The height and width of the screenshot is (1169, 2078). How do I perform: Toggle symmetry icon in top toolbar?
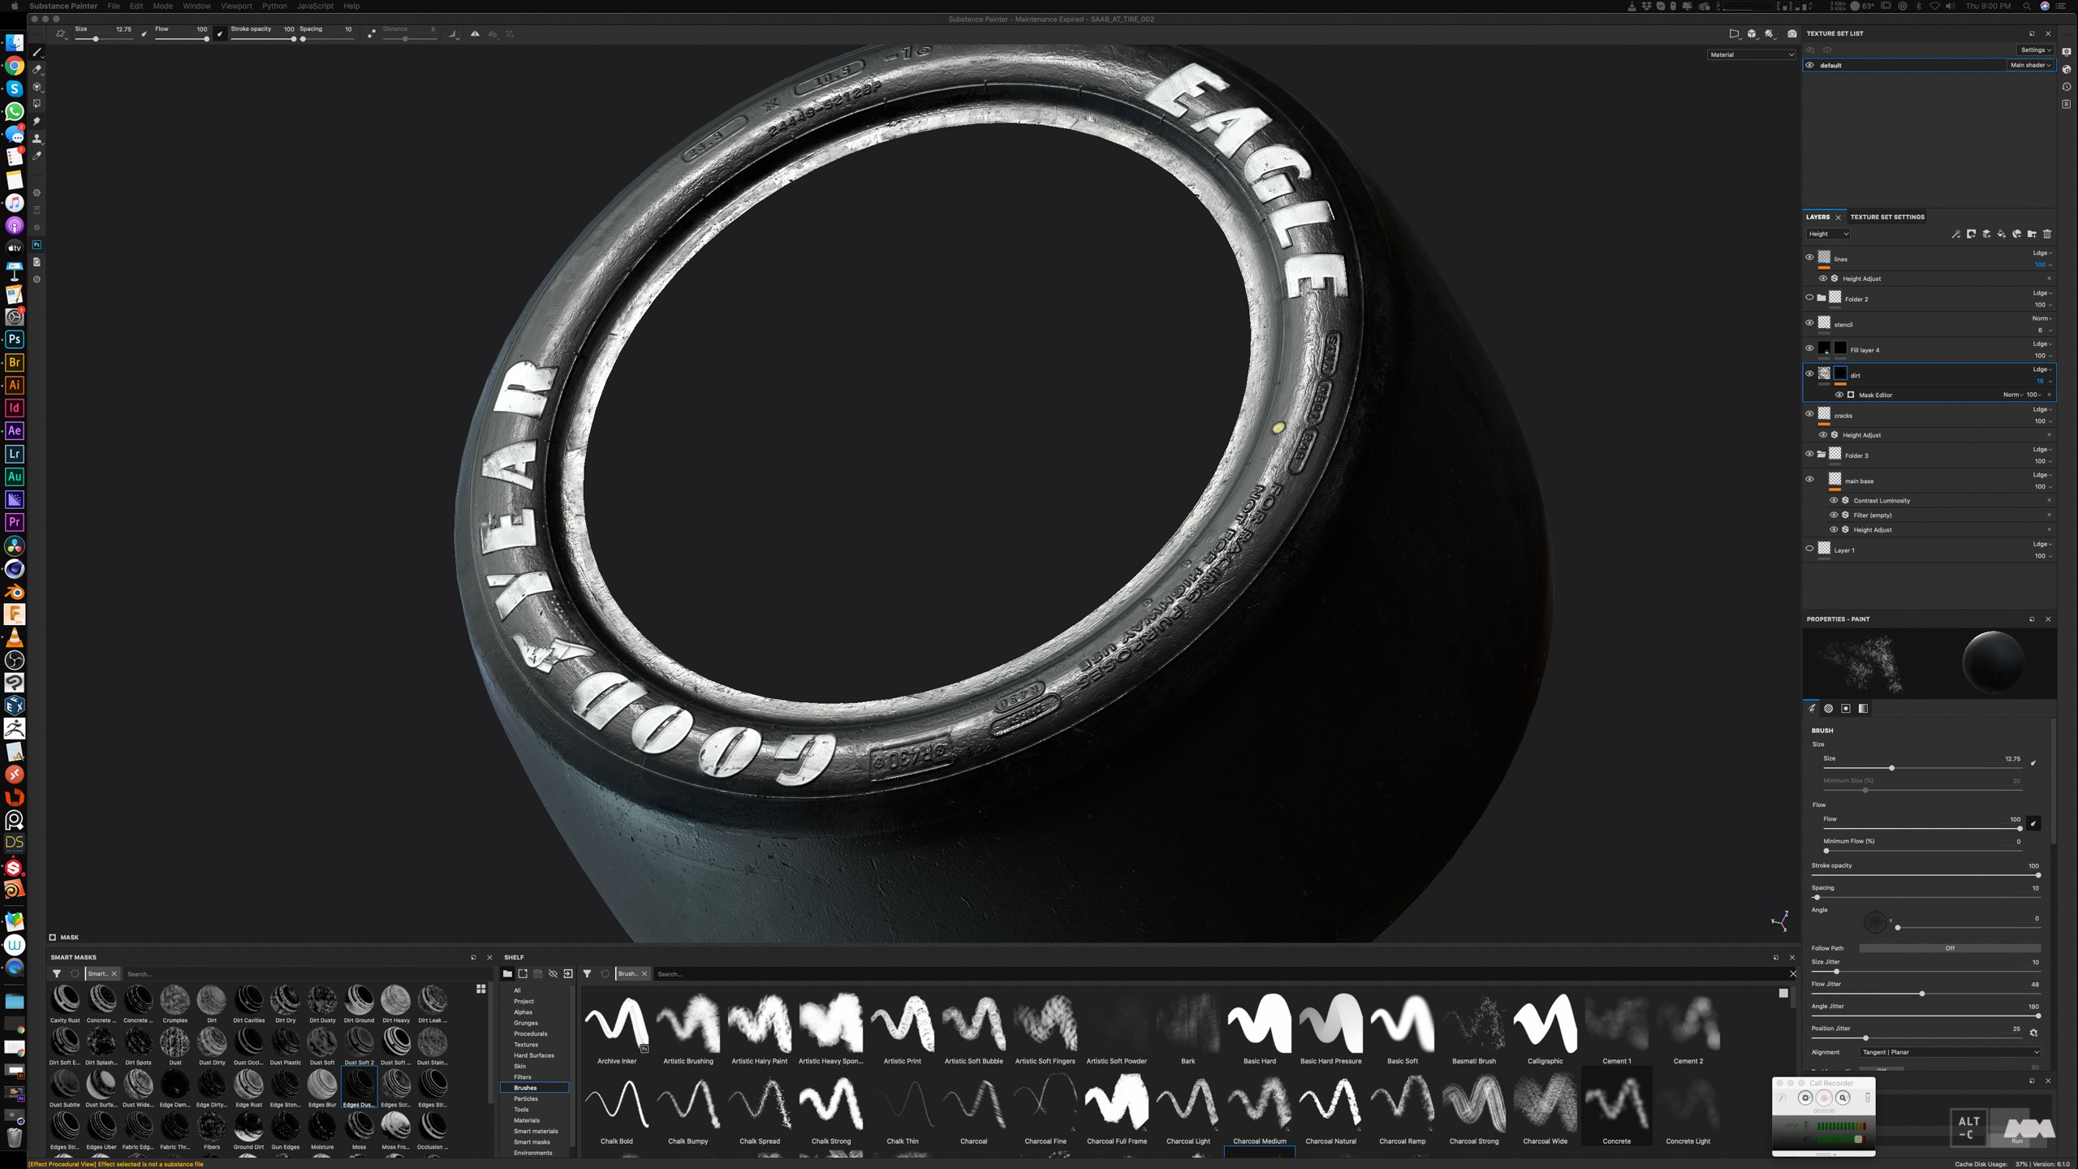(476, 34)
